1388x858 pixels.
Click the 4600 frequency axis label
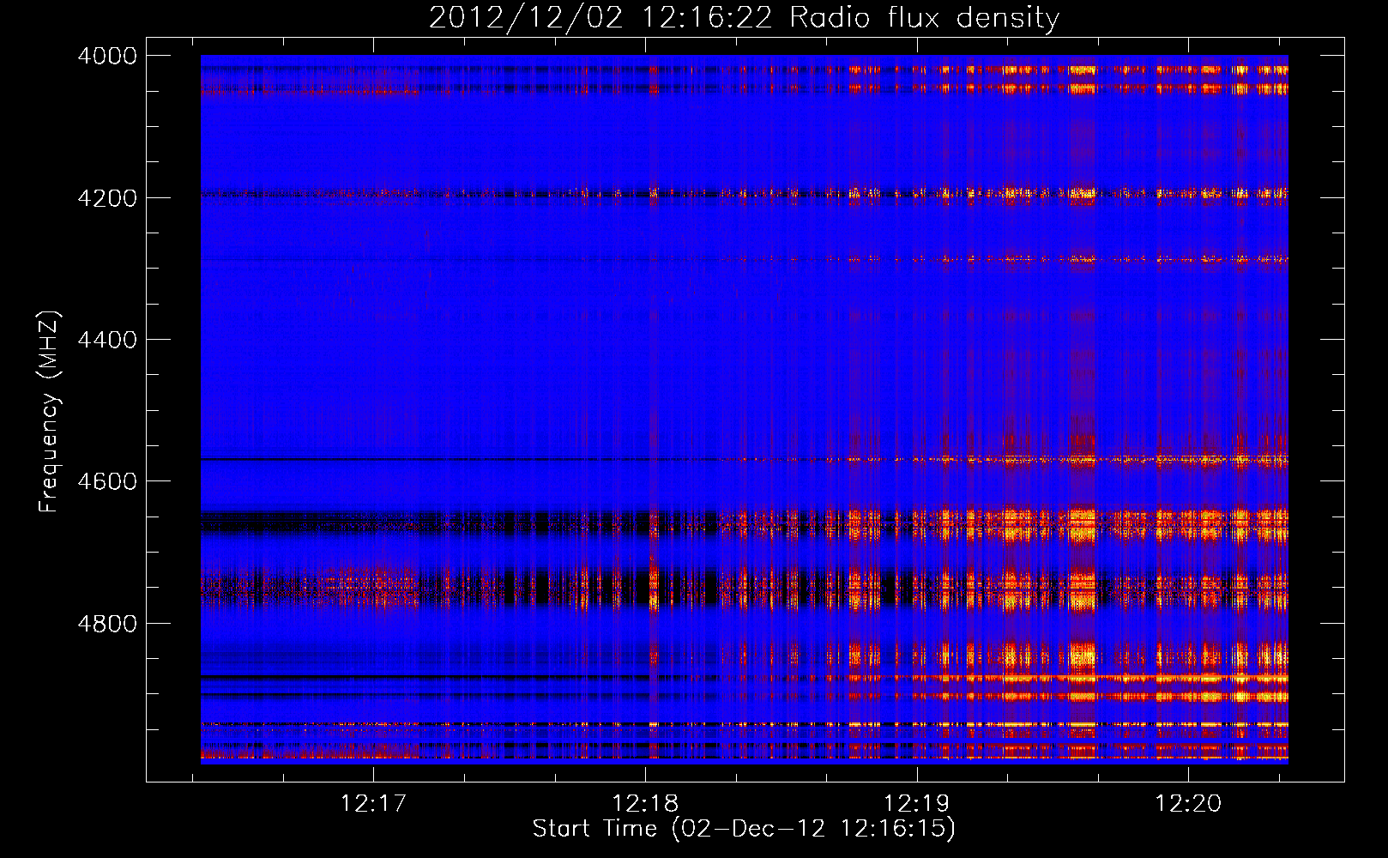107,481
